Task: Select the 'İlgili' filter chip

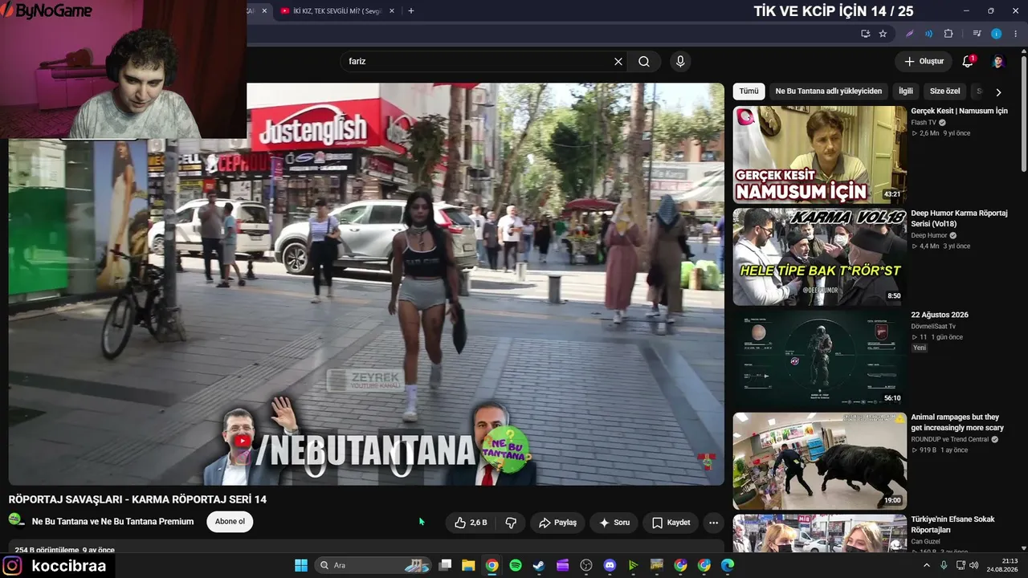Action: (x=906, y=92)
